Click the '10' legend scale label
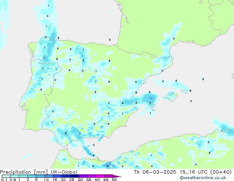 point(46,180)
